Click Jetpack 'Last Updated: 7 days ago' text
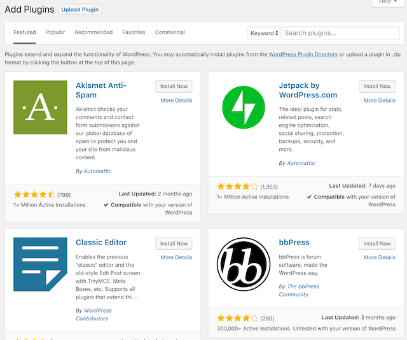The image size is (407, 340). 362,185
